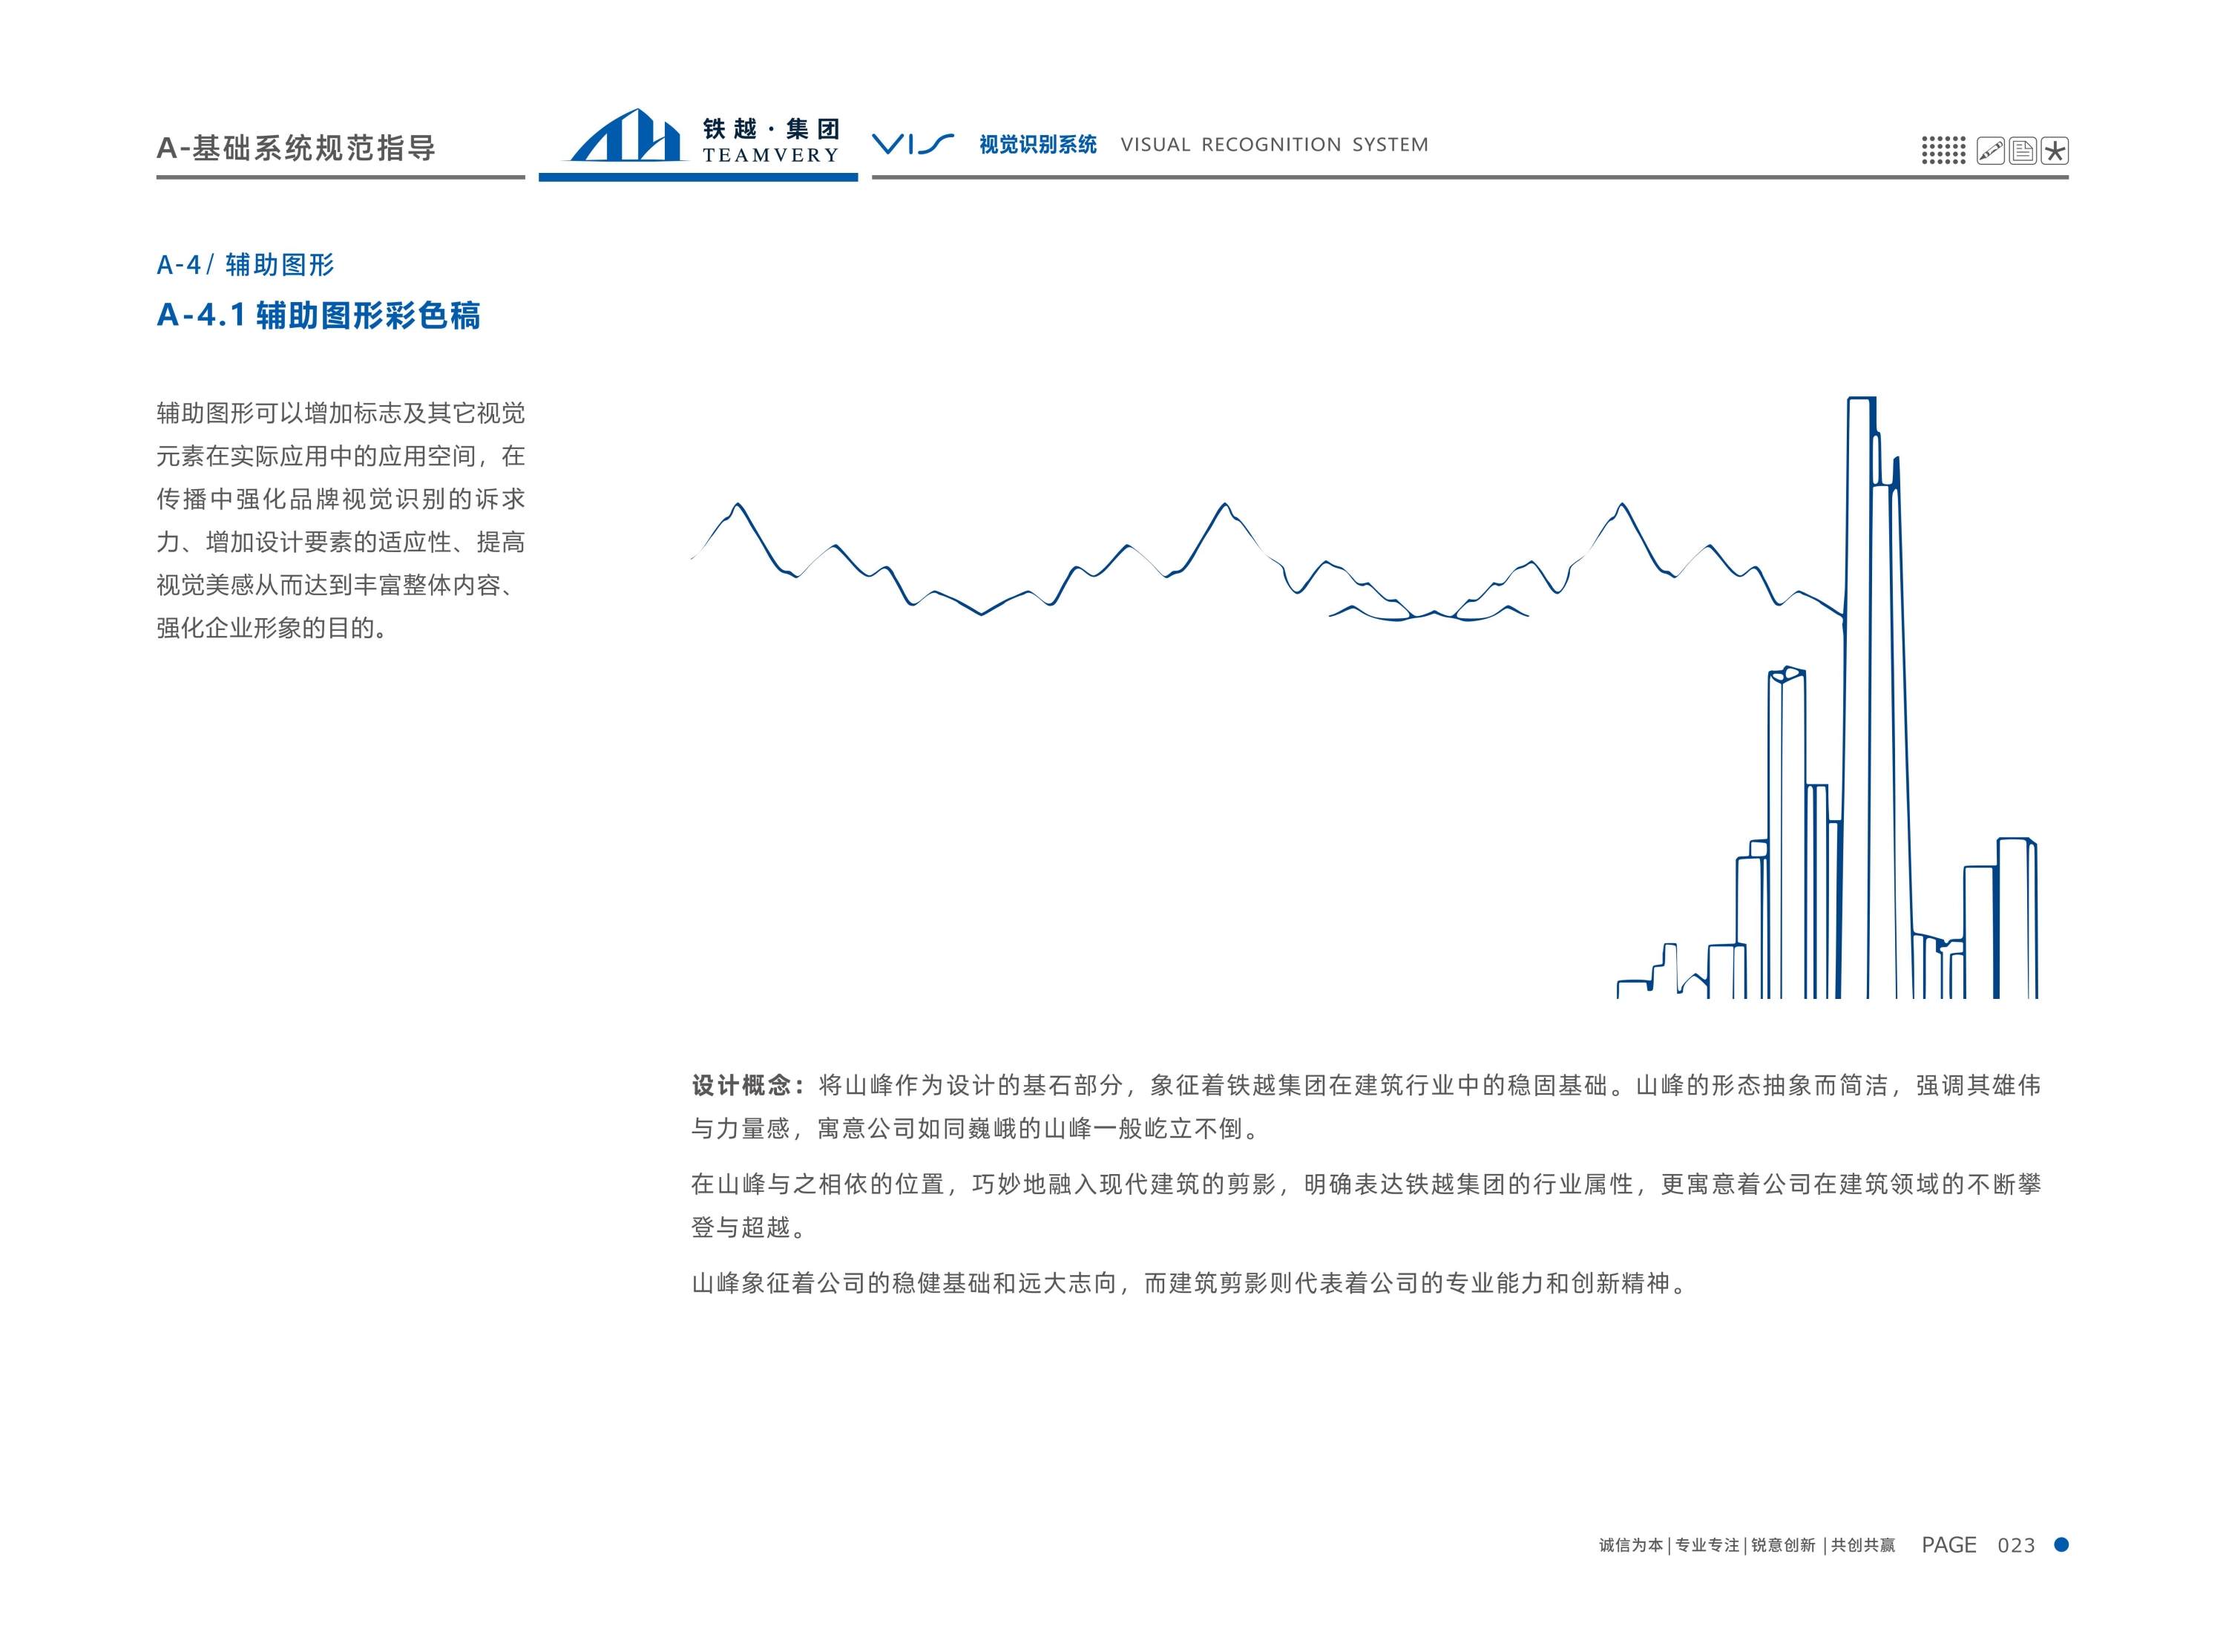Click the sentence starting 山峰象征着公司的稳健基础
This screenshot has width=2226, height=1652.
point(1189,1283)
